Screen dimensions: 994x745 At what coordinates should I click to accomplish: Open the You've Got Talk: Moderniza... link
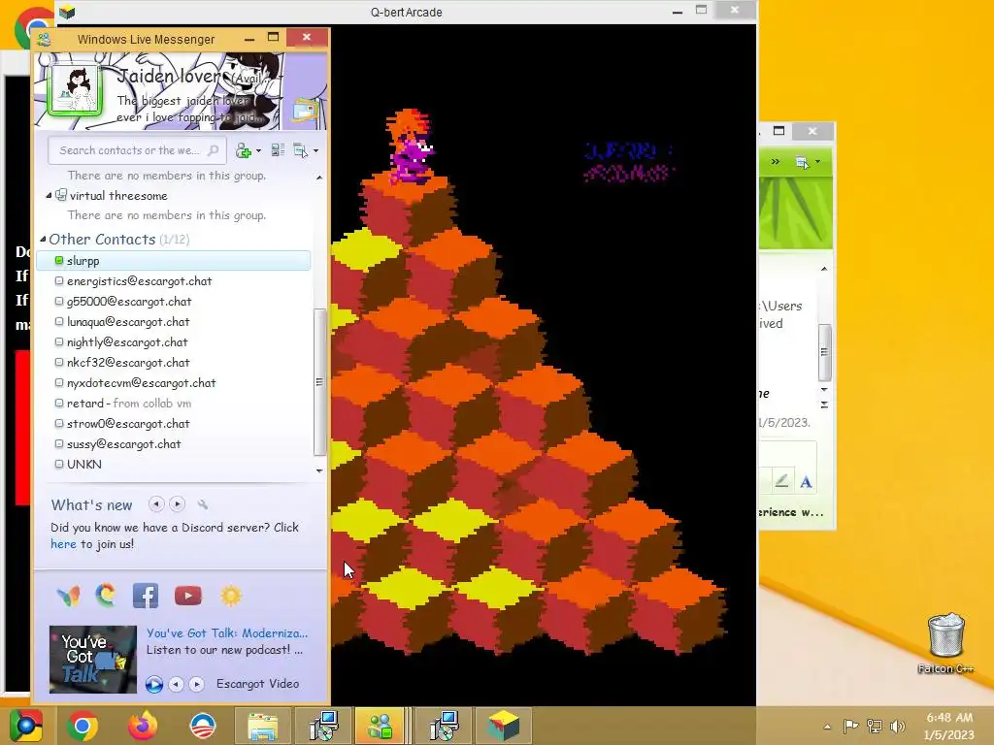click(x=227, y=632)
